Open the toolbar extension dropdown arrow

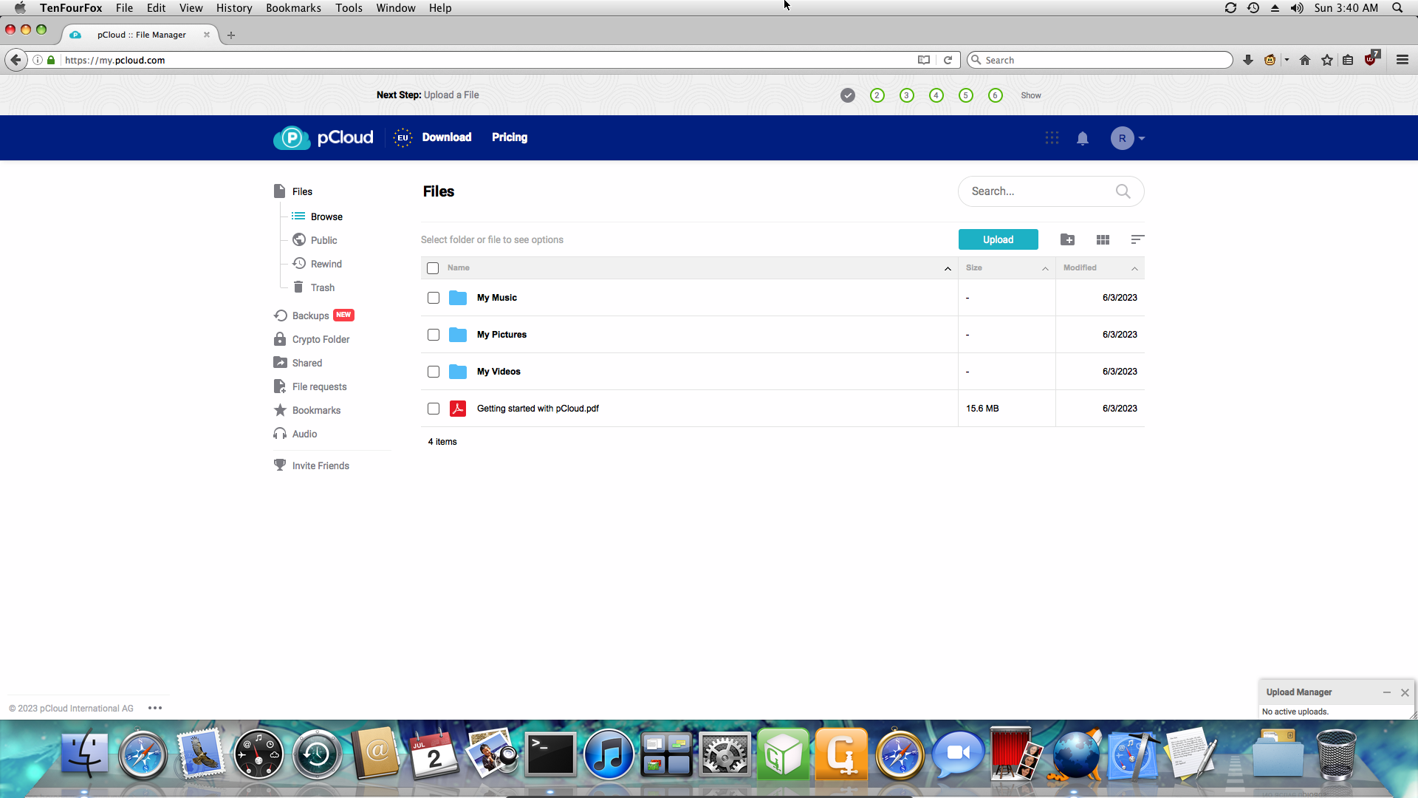tap(1287, 60)
